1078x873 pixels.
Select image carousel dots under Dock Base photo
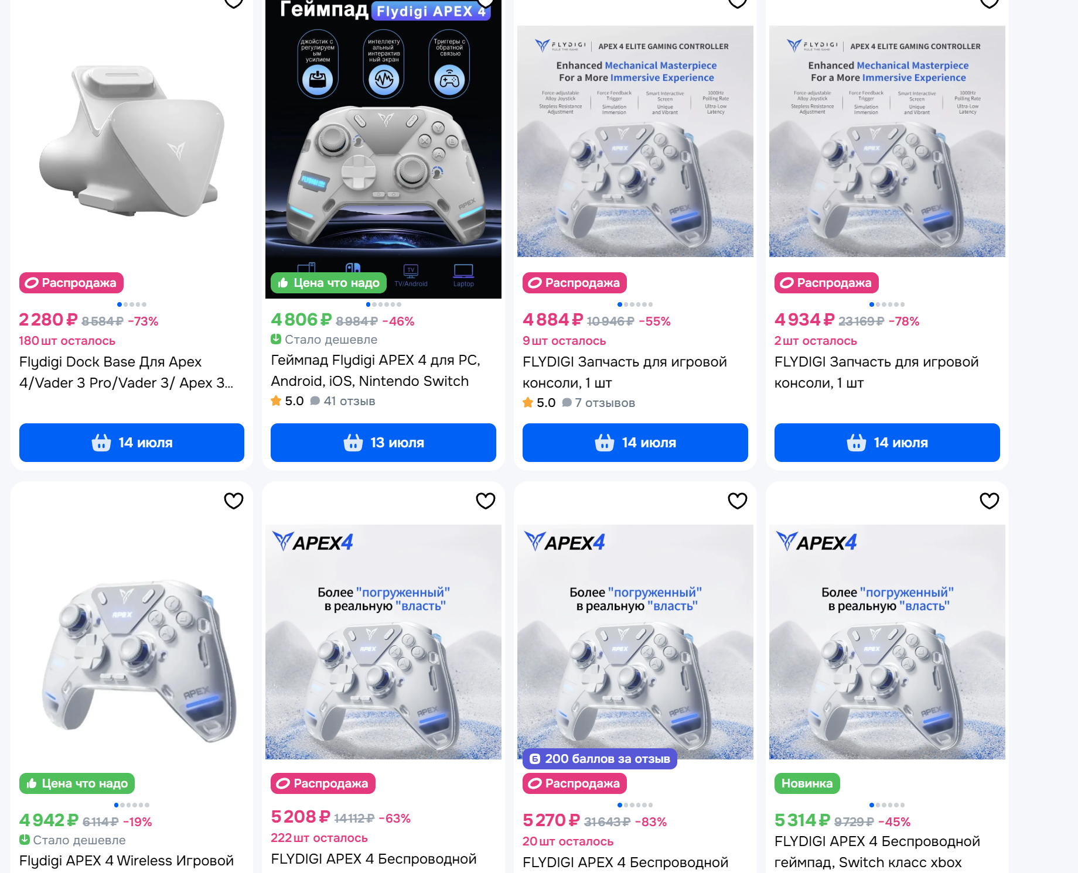pyautogui.click(x=132, y=304)
